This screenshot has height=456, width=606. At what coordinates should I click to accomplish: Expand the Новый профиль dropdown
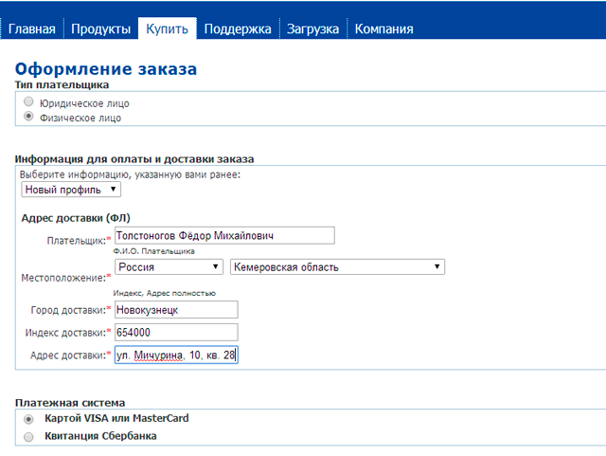pos(71,190)
